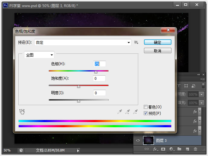Click the first layer's fx icon
The image size is (208, 156).
coord(195,111)
